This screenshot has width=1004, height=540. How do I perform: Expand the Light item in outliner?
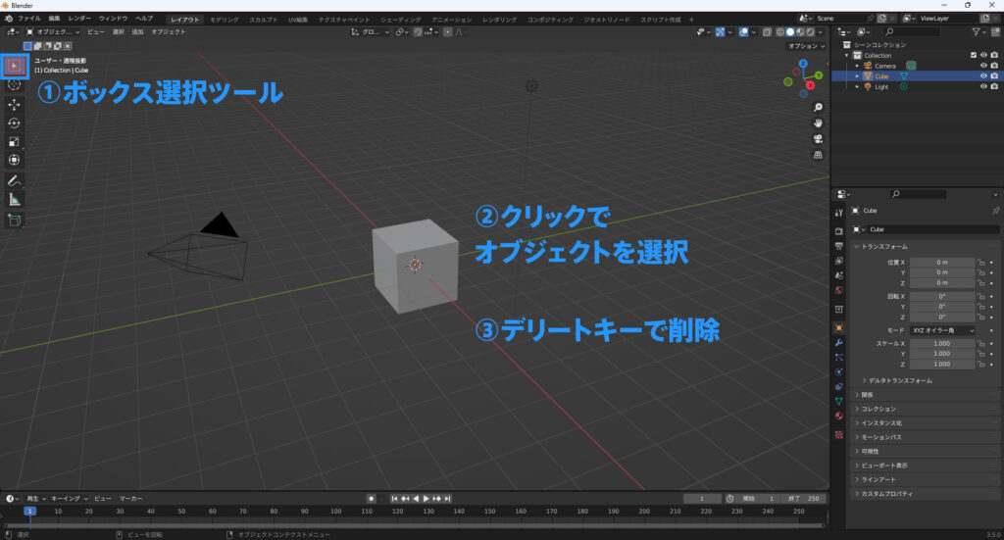(x=857, y=86)
